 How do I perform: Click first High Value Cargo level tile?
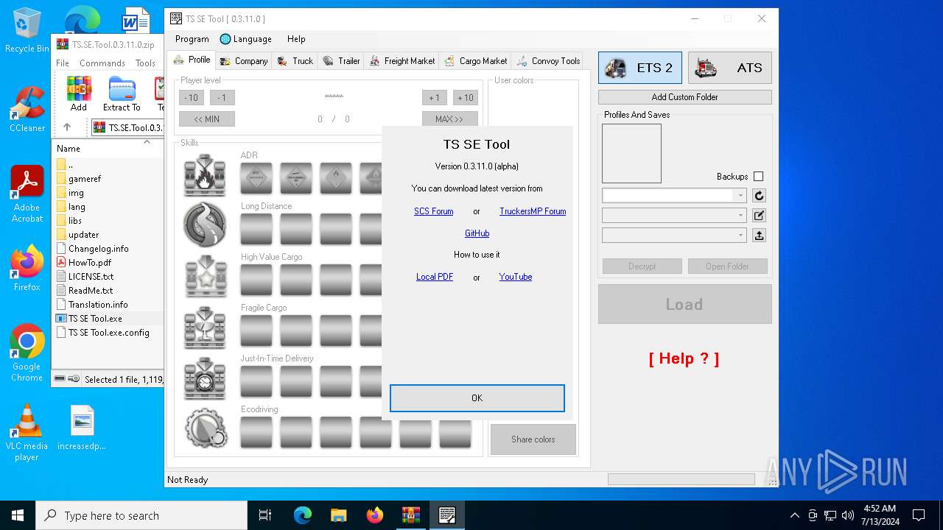256,280
